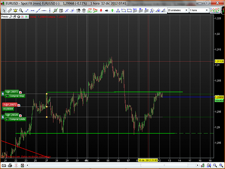Send chart by email envelope icon
The image size is (225, 169).
coord(4,166)
